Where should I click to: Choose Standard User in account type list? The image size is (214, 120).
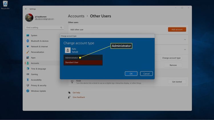point(72,62)
